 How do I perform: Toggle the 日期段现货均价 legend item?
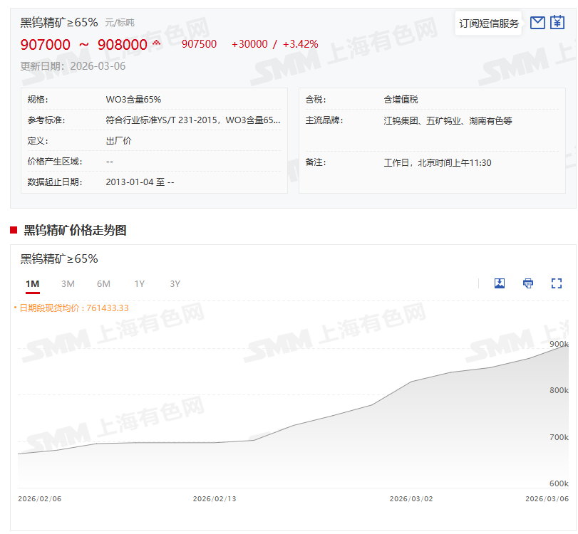coord(71,308)
